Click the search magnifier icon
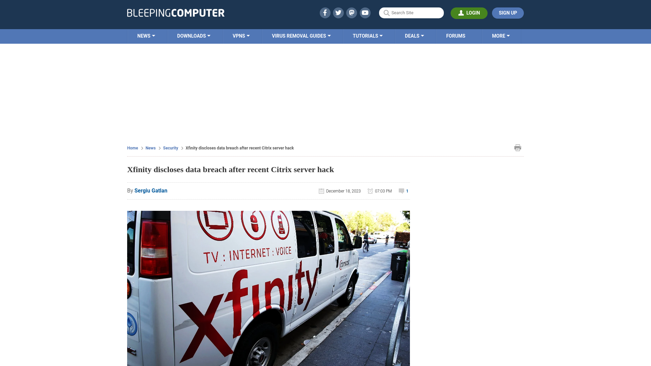The width and height of the screenshot is (651, 366). tap(386, 13)
